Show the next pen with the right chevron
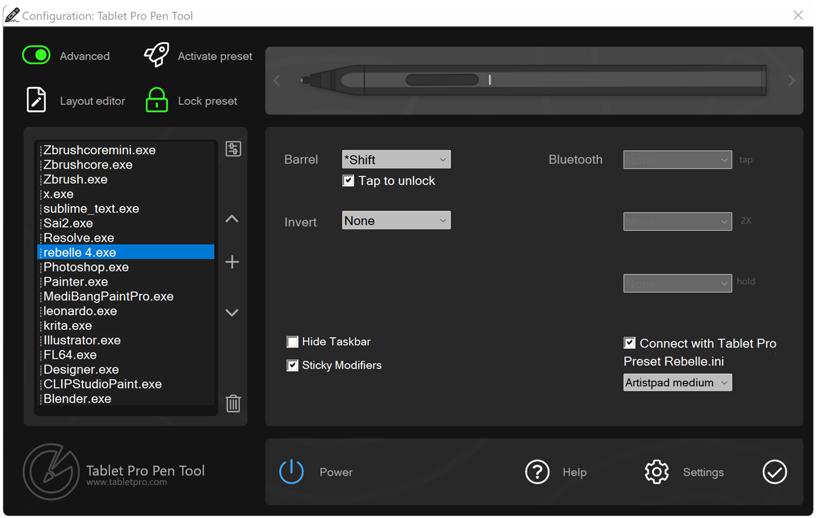The image size is (816, 518). 791,80
